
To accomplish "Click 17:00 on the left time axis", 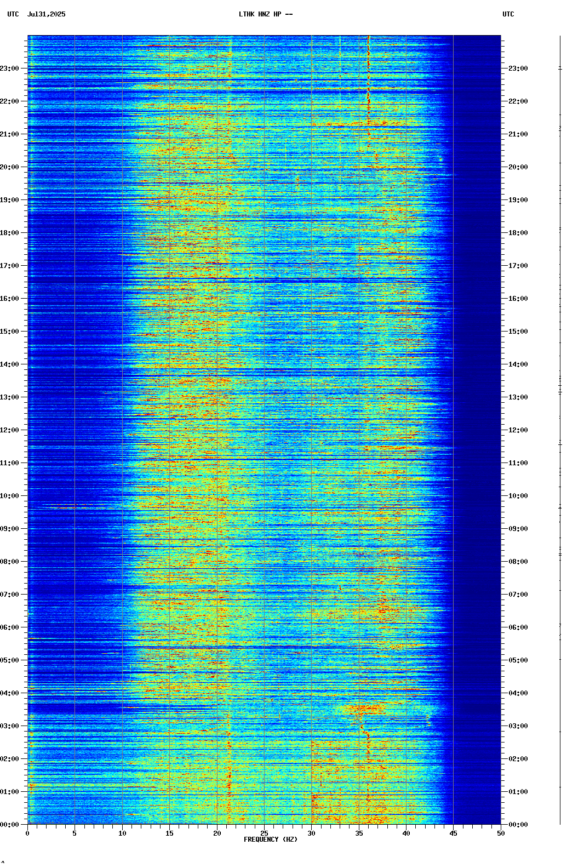I will click(x=9, y=266).
